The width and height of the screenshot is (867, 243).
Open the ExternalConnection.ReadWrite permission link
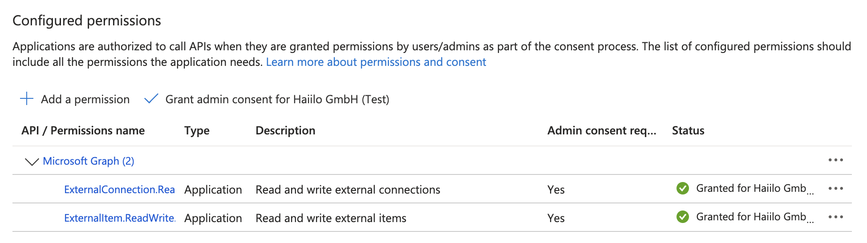[119, 190]
